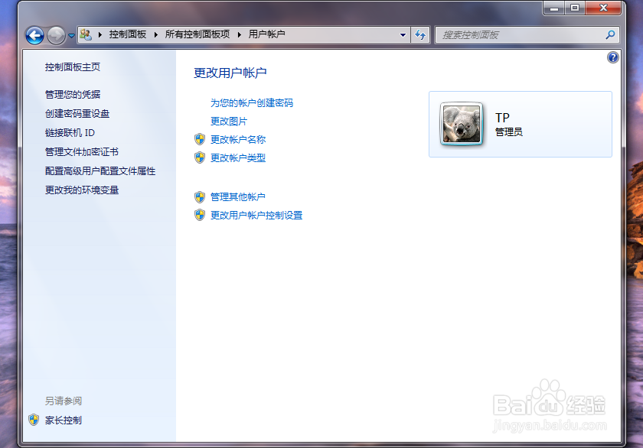643x448 pixels.
Task: Click the shield icon beside 管理其他帐户
Action: coord(200,196)
